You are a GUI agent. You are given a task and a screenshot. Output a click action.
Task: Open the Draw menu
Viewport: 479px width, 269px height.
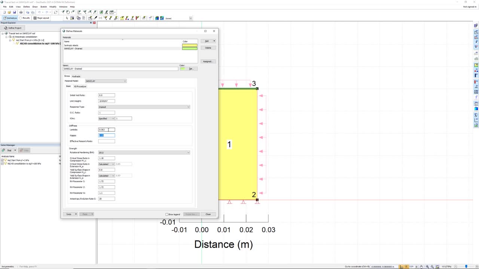(35, 7)
